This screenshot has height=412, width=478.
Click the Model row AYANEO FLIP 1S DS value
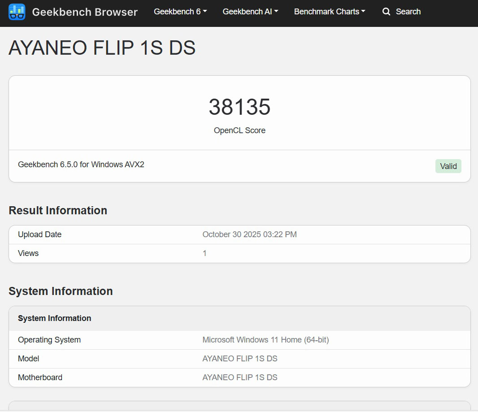(240, 359)
